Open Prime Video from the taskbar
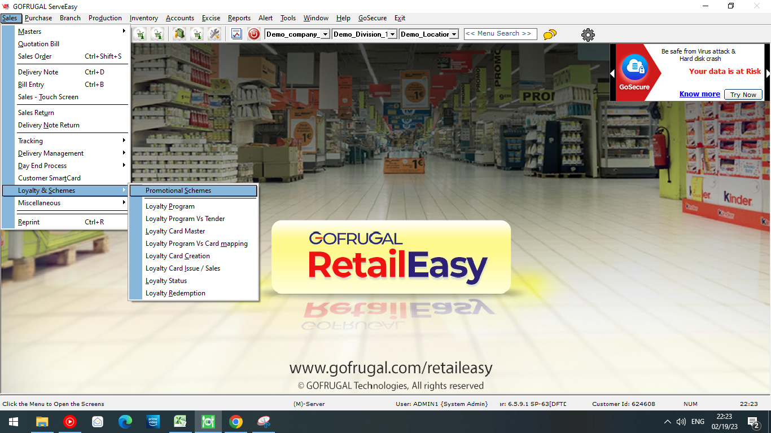Screen dimensions: 771x433 [x=152, y=422]
